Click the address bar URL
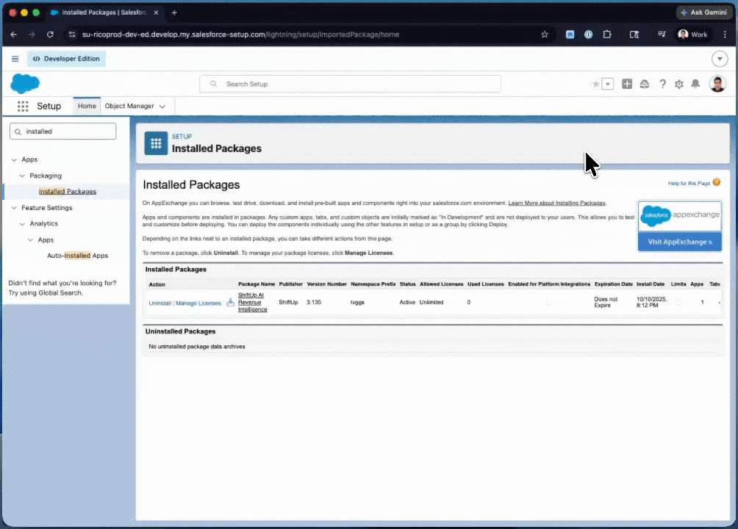Viewport: 738px width, 529px height. [x=240, y=35]
